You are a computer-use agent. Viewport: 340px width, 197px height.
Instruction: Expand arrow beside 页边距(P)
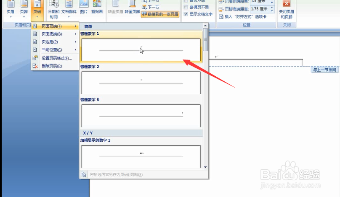tap(75, 41)
